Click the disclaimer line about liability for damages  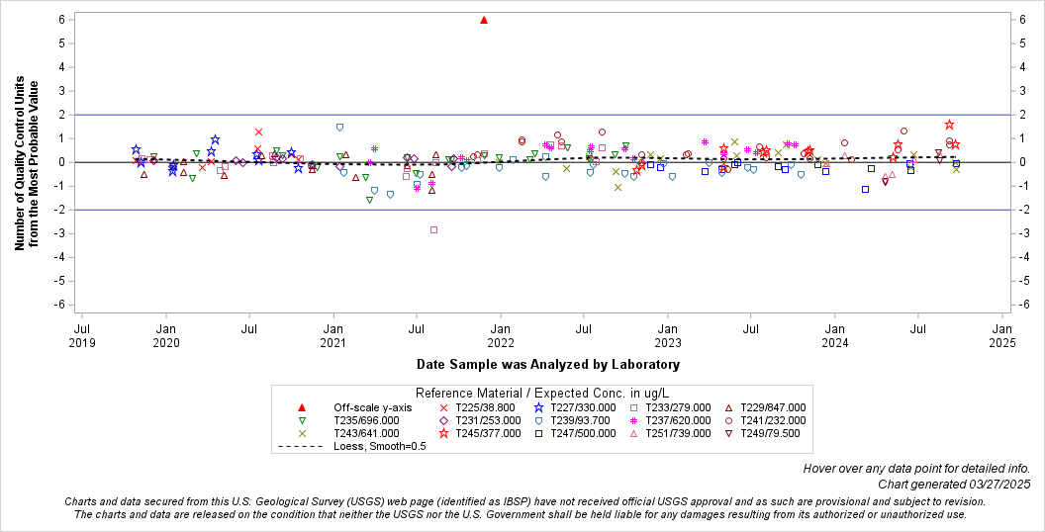[521, 514]
